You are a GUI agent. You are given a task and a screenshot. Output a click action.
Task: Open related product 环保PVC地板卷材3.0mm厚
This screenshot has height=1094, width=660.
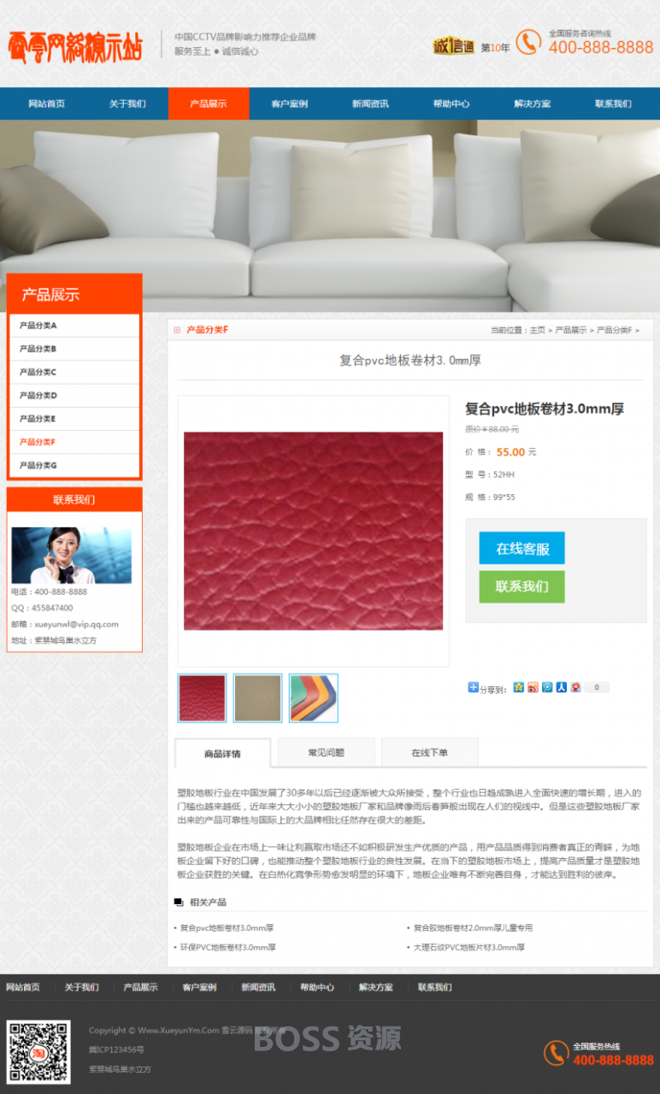(227, 947)
